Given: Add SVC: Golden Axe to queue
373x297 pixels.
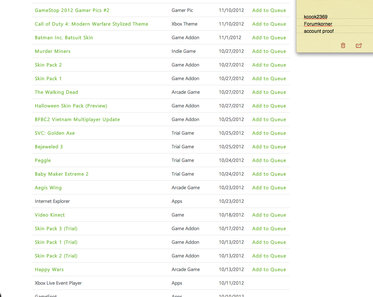Looking at the screenshot, I should pos(269,133).
